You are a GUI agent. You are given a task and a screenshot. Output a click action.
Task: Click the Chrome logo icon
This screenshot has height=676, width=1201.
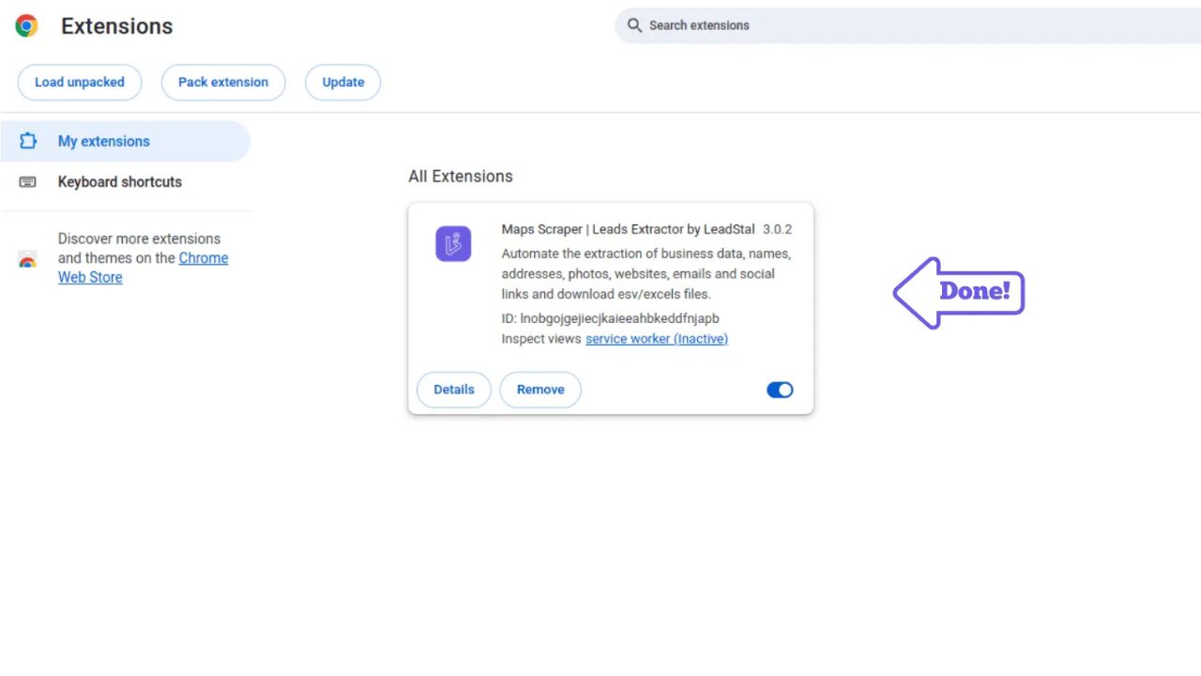tap(26, 26)
